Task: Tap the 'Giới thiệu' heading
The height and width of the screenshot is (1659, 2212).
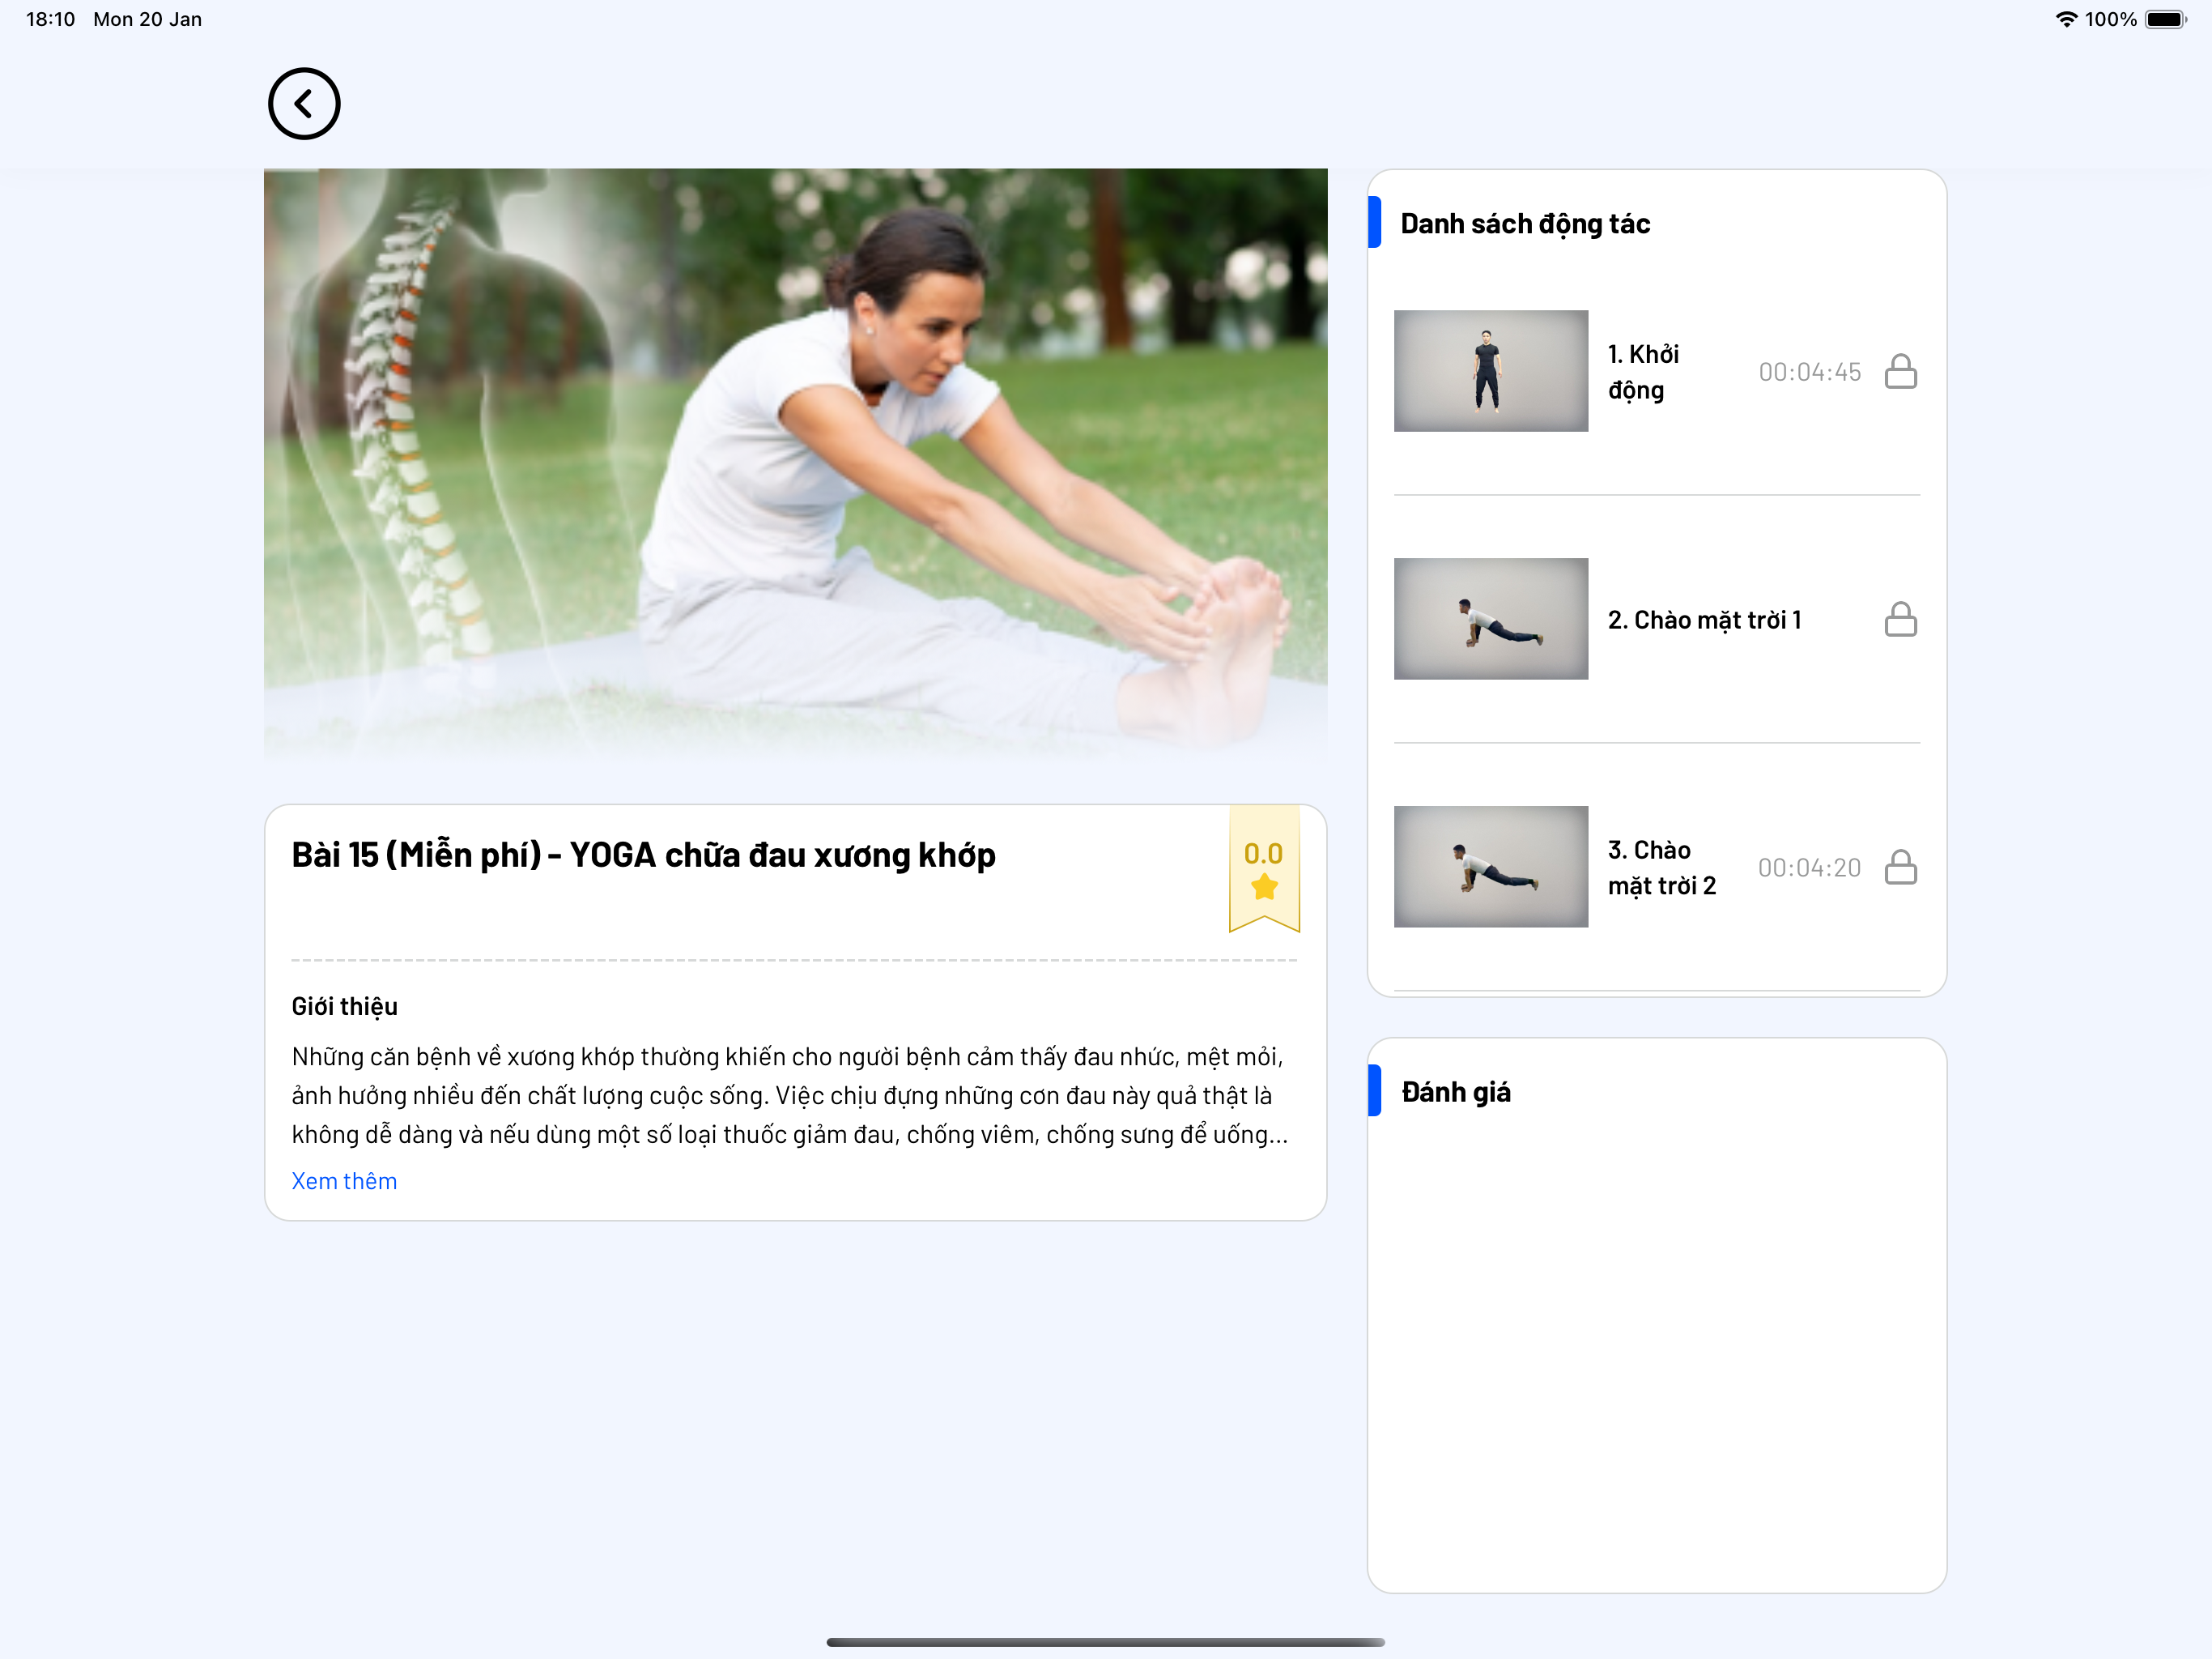Action: [344, 1007]
